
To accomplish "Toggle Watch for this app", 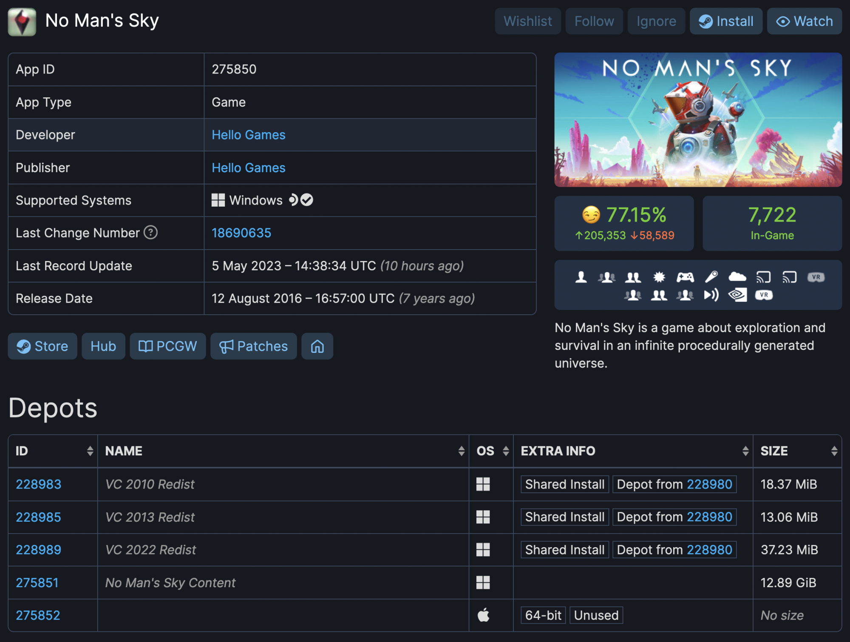I will [x=804, y=21].
